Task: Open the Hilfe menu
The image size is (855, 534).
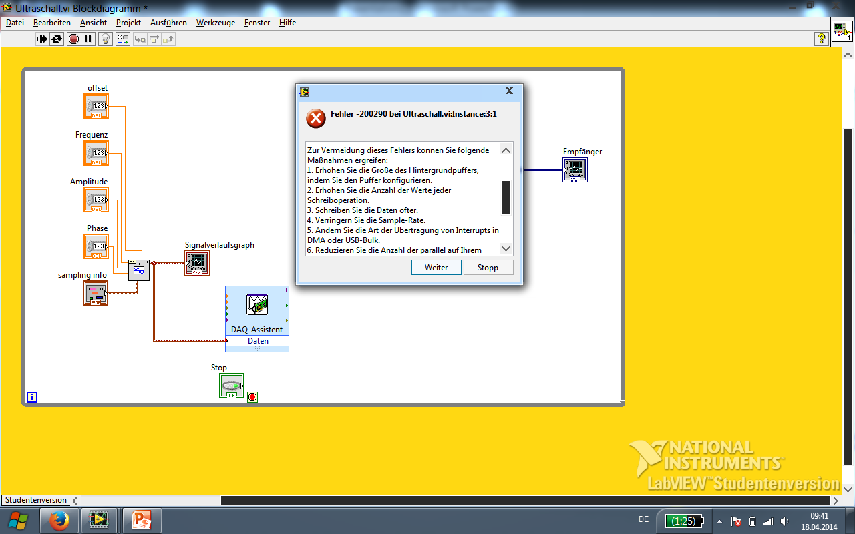Action: [288, 23]
